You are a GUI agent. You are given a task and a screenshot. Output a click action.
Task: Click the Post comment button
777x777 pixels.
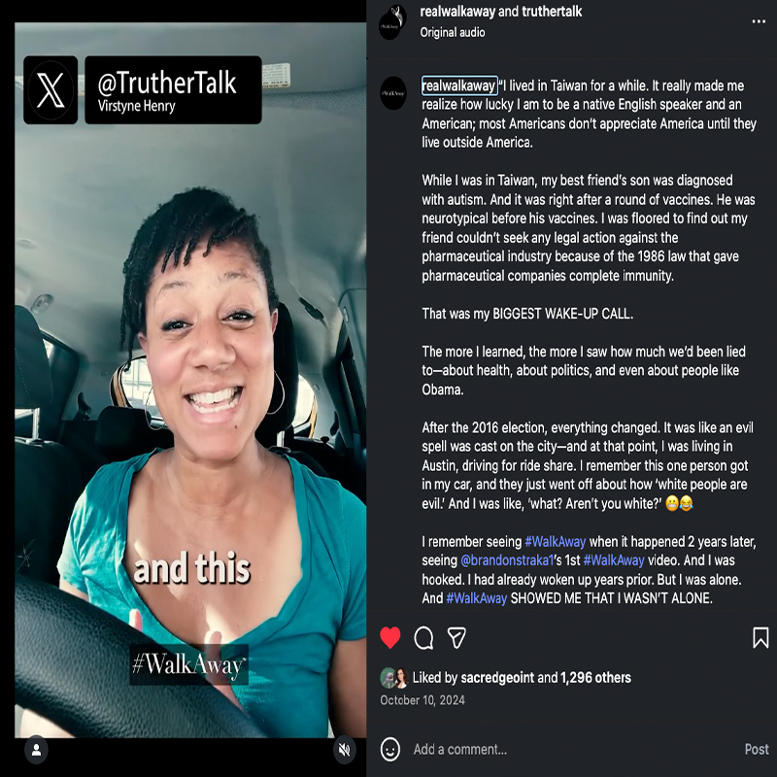tap(757, 749)
